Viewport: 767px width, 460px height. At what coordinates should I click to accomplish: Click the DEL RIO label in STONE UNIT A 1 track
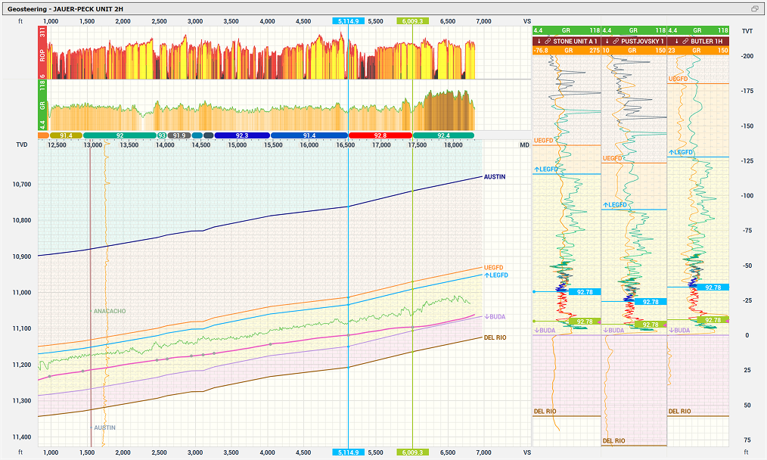point(545,411)
